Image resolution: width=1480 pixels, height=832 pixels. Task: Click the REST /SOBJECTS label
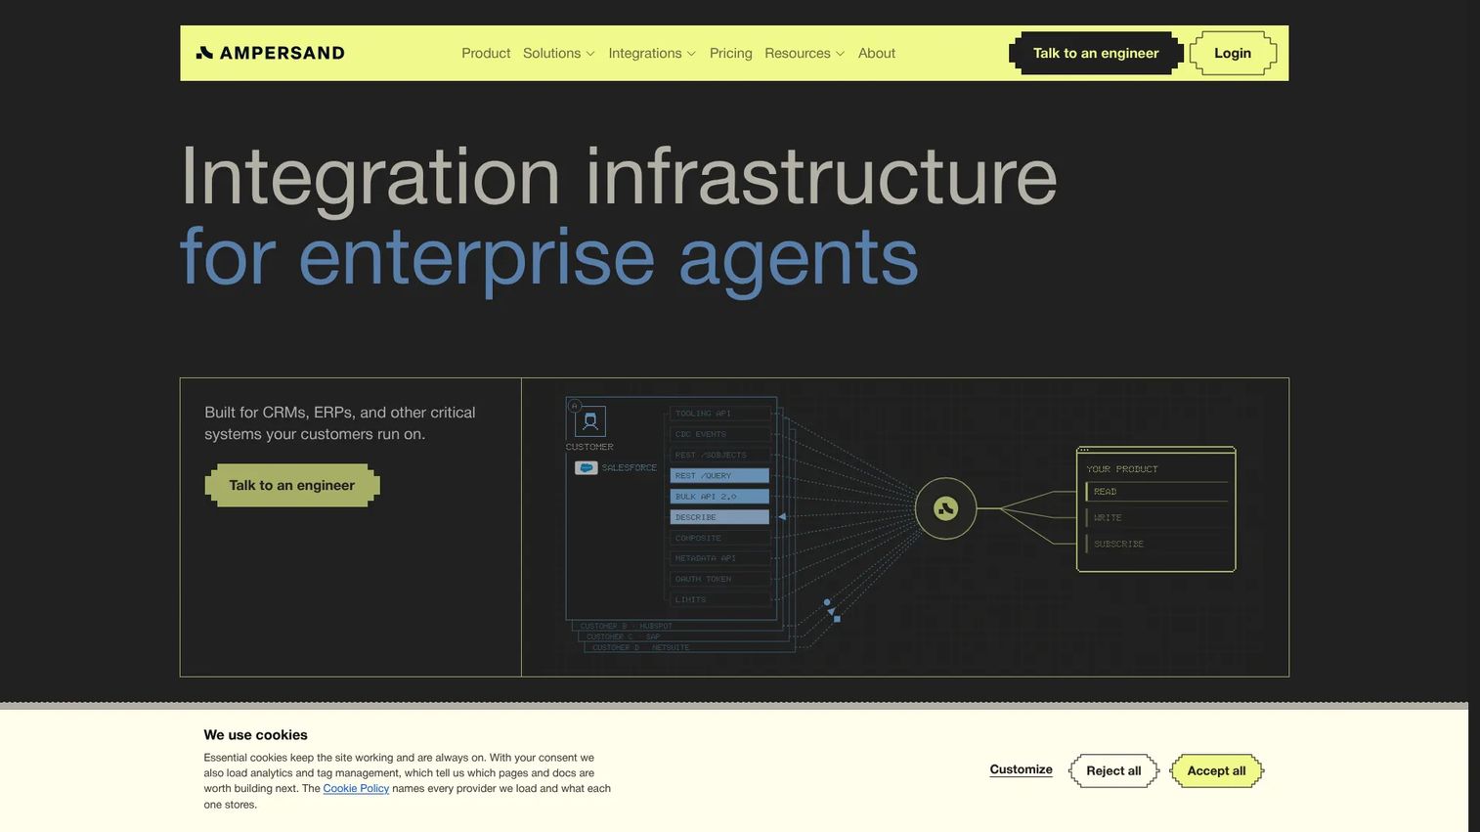pyautogui.click(x=711, y=455)
